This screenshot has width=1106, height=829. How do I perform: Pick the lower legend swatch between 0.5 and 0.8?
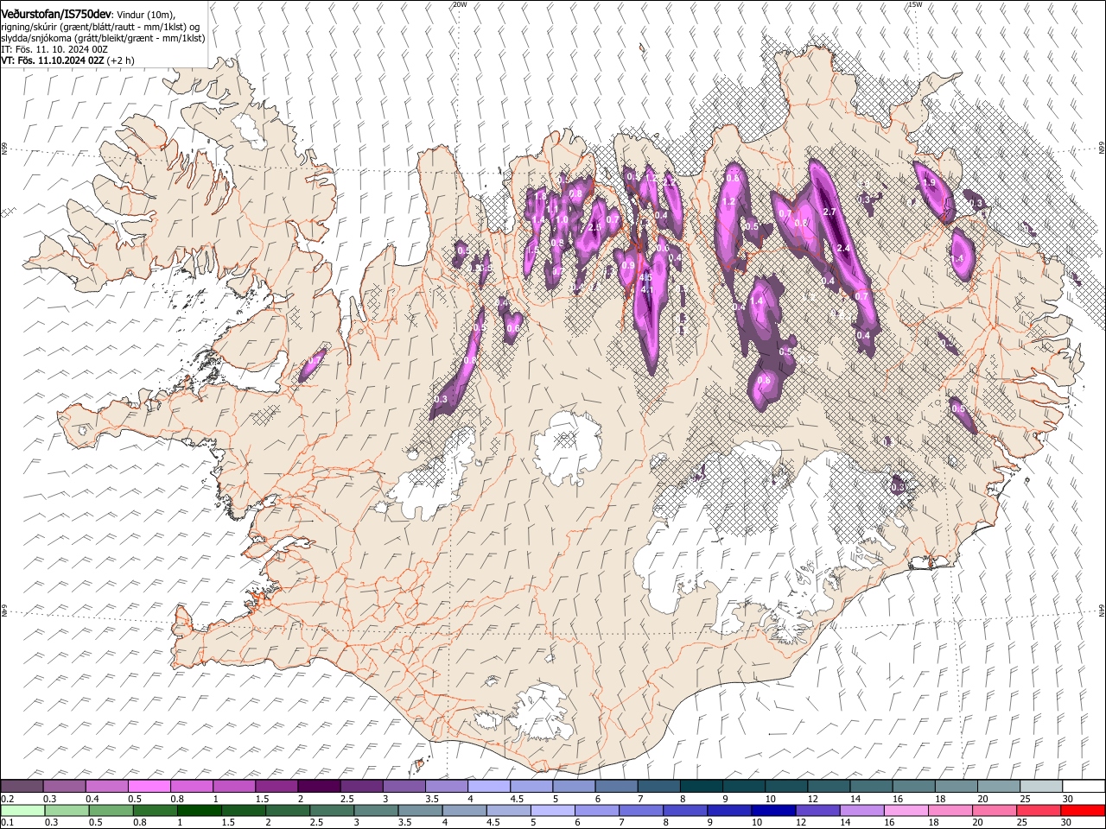tap(111, 810)
